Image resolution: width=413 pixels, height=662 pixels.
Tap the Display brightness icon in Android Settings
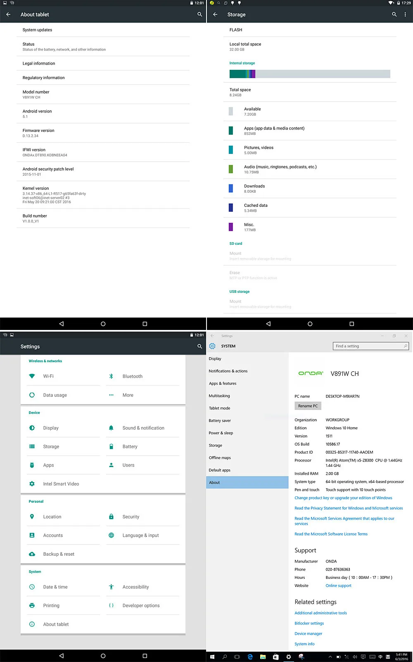(x=32, y=428)
